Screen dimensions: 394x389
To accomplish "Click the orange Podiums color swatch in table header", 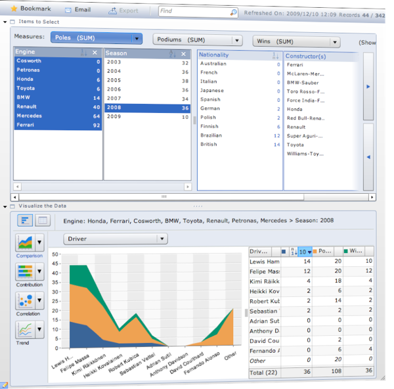I will tap(315, 251).
